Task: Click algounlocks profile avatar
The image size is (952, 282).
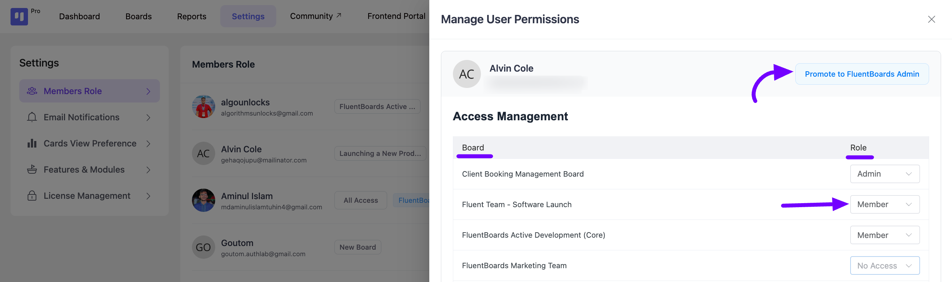Action: point(203,106)
